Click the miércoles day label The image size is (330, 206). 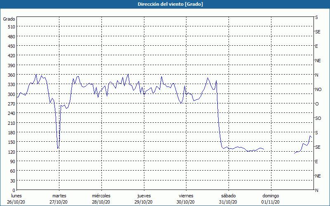click(x=101, y=196)
